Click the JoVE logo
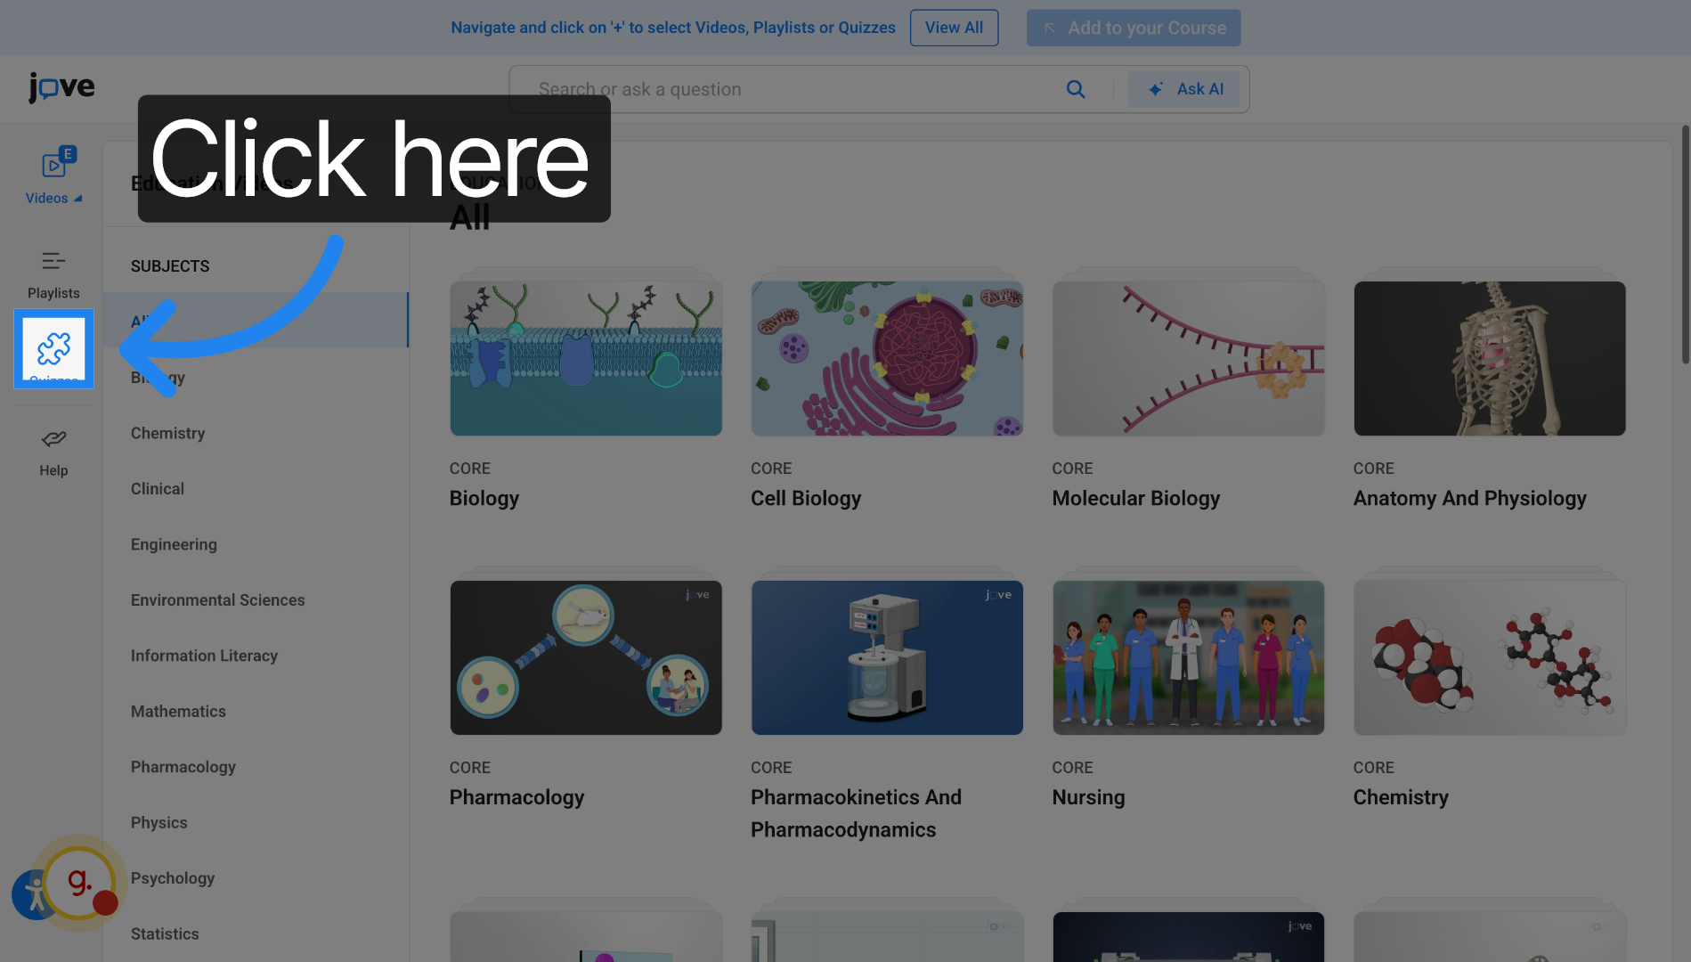The width and height of the screenshot is (1691, 962). [61, 87]
